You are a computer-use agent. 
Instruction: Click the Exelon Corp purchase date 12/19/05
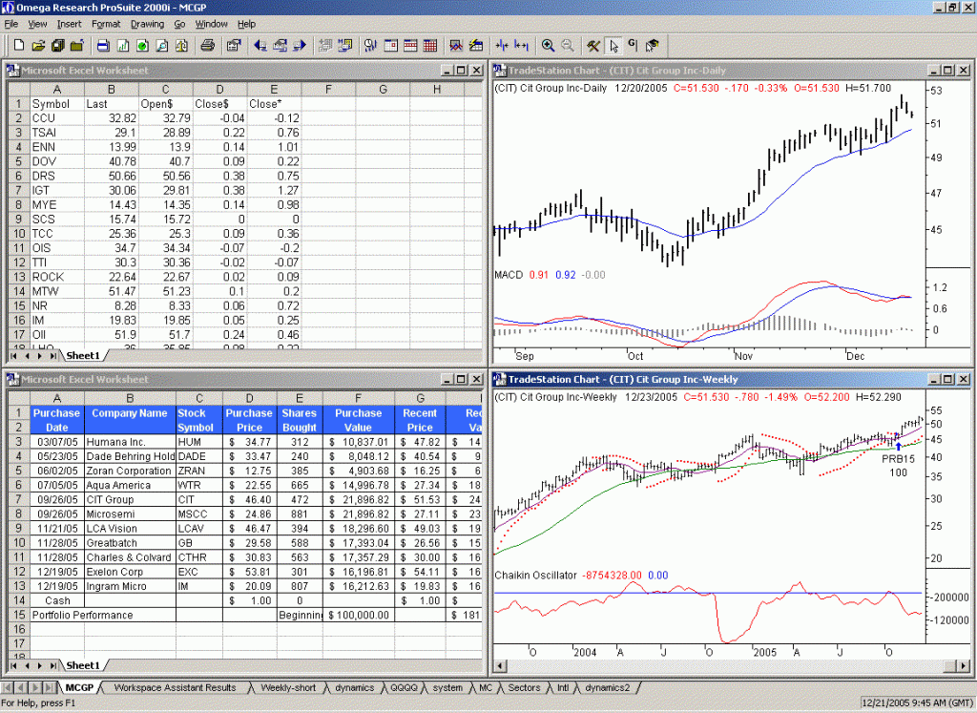pos(57,572)
